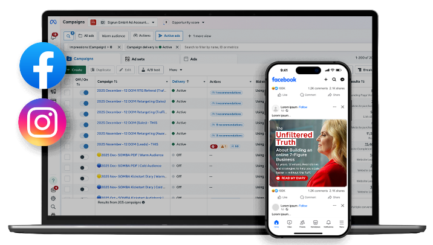This screenshot has height=245, width=433.
Task: Switch to the Ad sets tab
Action: [149, 59]
